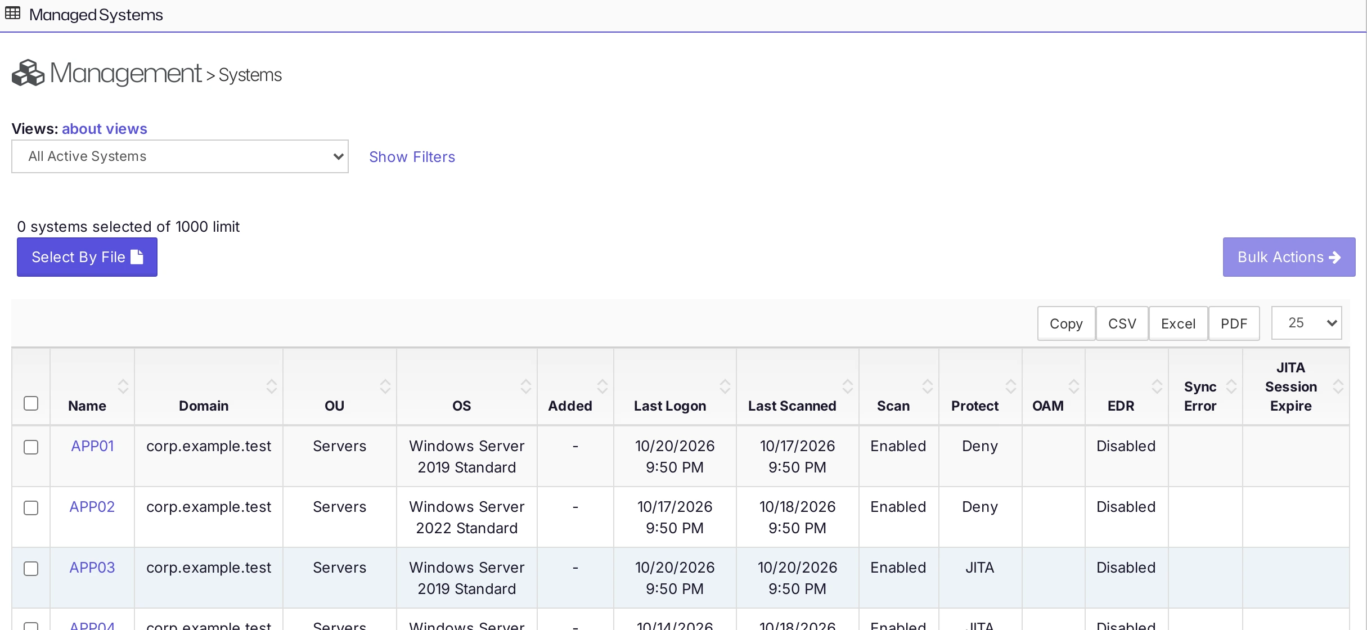Click APP01's Windows Server 2019 Standard cell

click(467, 457)
